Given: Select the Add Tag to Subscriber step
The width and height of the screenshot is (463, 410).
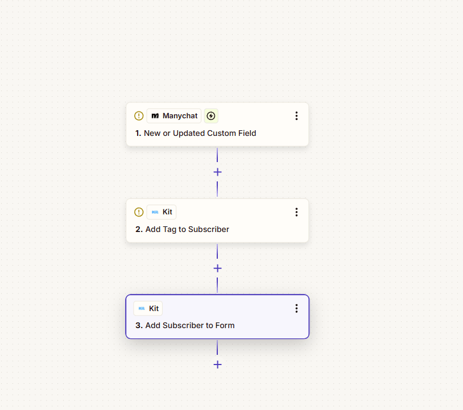Looking at the screenshot, I should click(217, 221).
